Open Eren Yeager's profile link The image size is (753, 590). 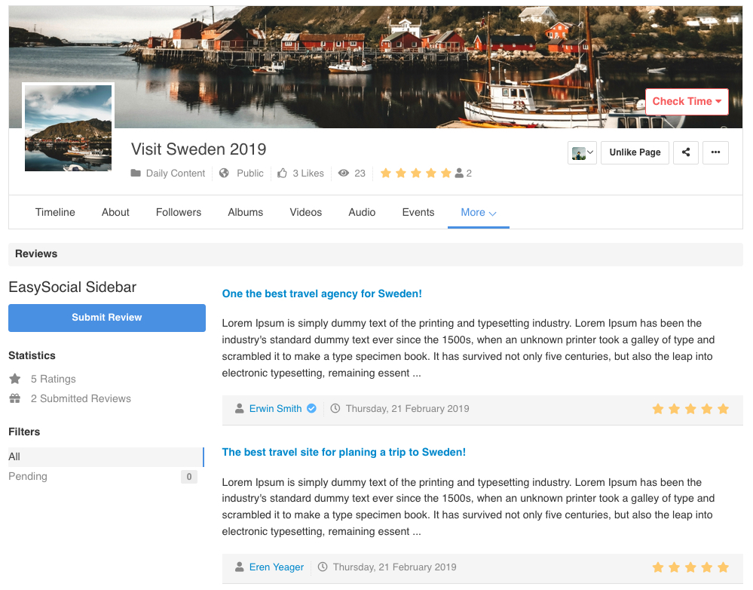(277, 567)
